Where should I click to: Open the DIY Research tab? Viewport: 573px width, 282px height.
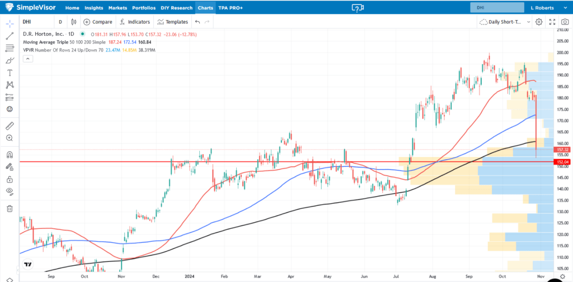(x=176, y=8)
